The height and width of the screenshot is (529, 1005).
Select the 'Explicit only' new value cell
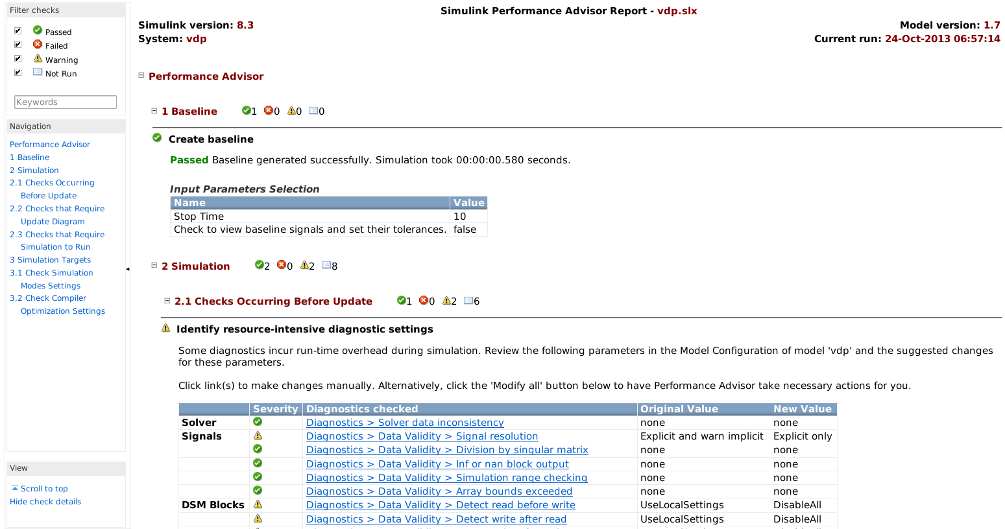(x=803, y=436)
